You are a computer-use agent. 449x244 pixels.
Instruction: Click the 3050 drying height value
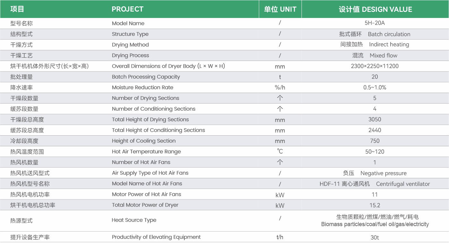pos(375,120)
